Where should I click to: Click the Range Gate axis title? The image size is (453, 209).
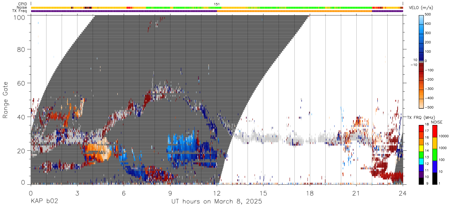tap(6, 100)
